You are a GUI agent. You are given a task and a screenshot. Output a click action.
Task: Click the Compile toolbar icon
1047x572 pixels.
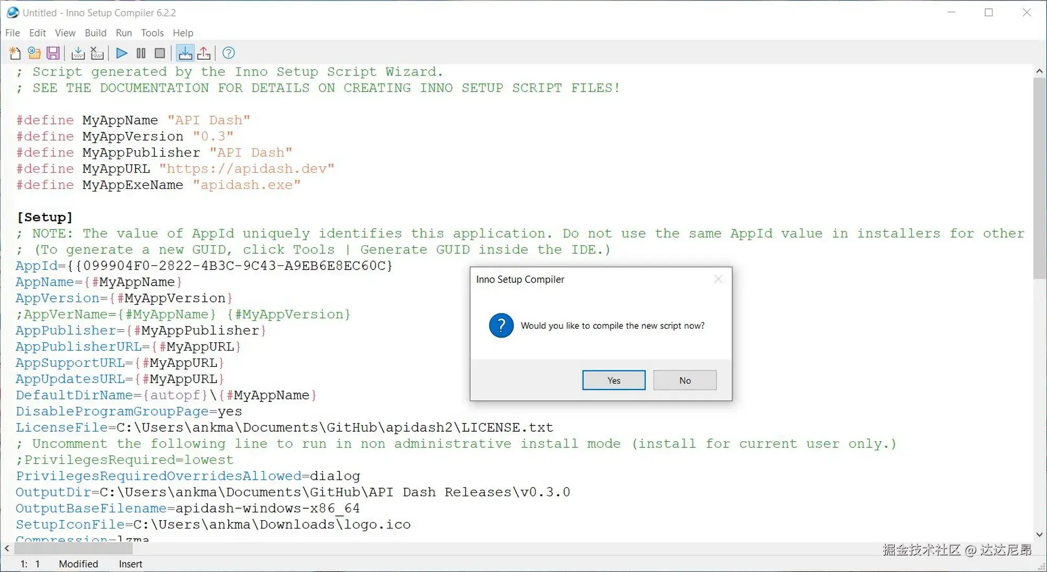78,53
